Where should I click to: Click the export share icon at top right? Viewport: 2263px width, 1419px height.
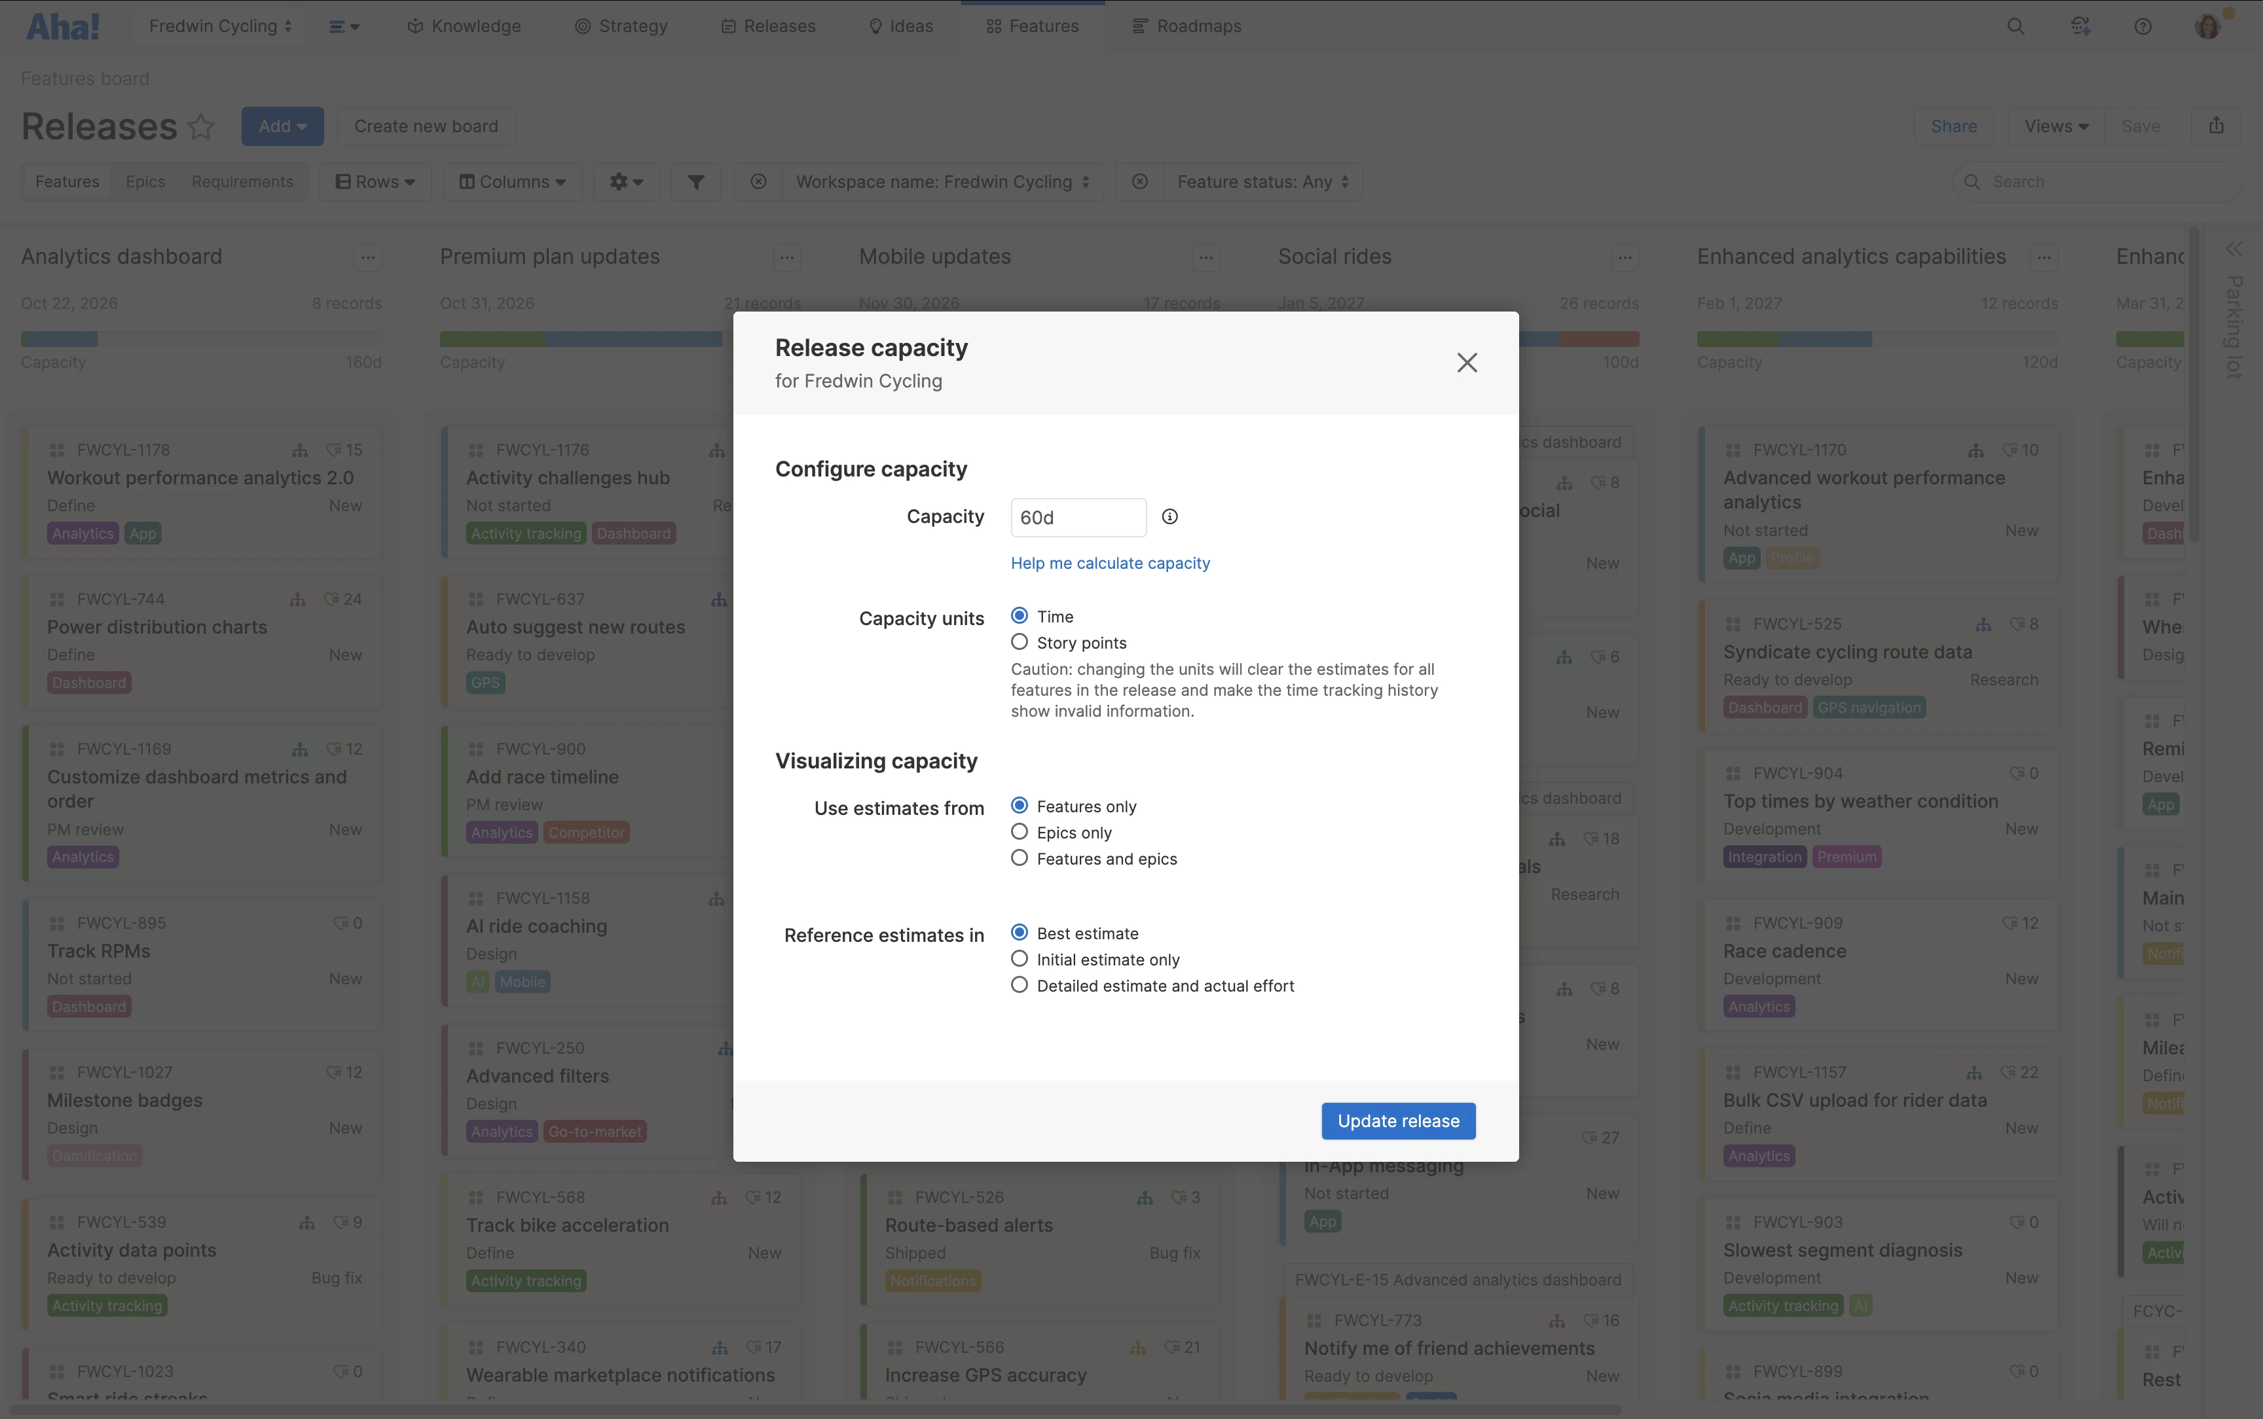pos(2216,126)
